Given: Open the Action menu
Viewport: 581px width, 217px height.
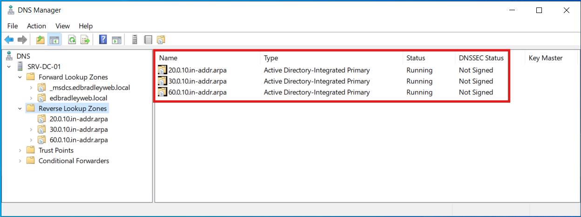Looking at the screenshot, I should [x=36, y=26].
